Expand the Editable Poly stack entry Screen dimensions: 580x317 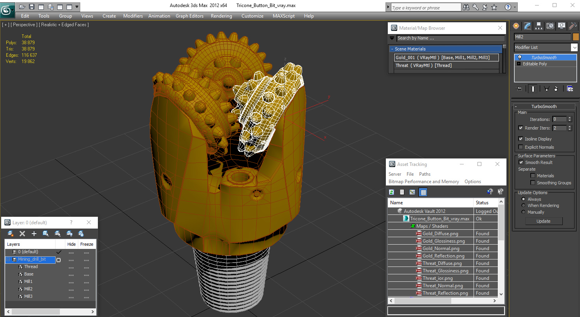[519, 64]
